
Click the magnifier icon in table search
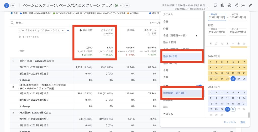click(x=12, y=23)
